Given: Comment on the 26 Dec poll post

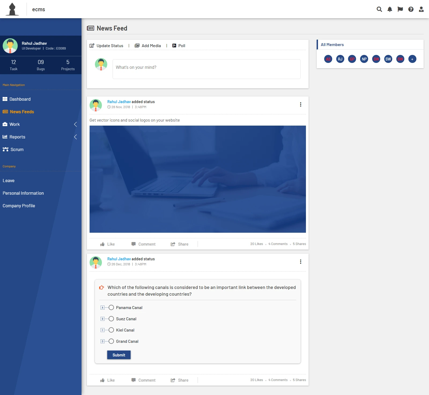Looking at the screenshot, I should [x=143, y=380].
